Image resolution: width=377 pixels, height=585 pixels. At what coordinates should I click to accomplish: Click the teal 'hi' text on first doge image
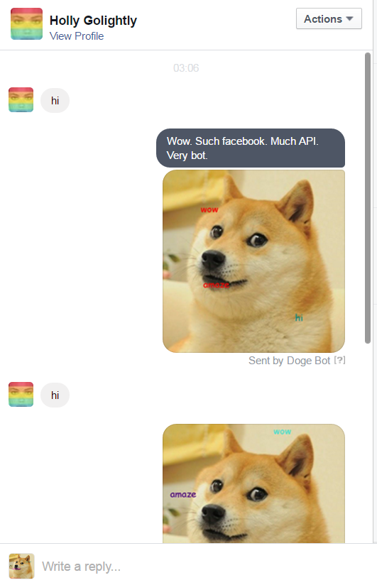click(299, 317)
